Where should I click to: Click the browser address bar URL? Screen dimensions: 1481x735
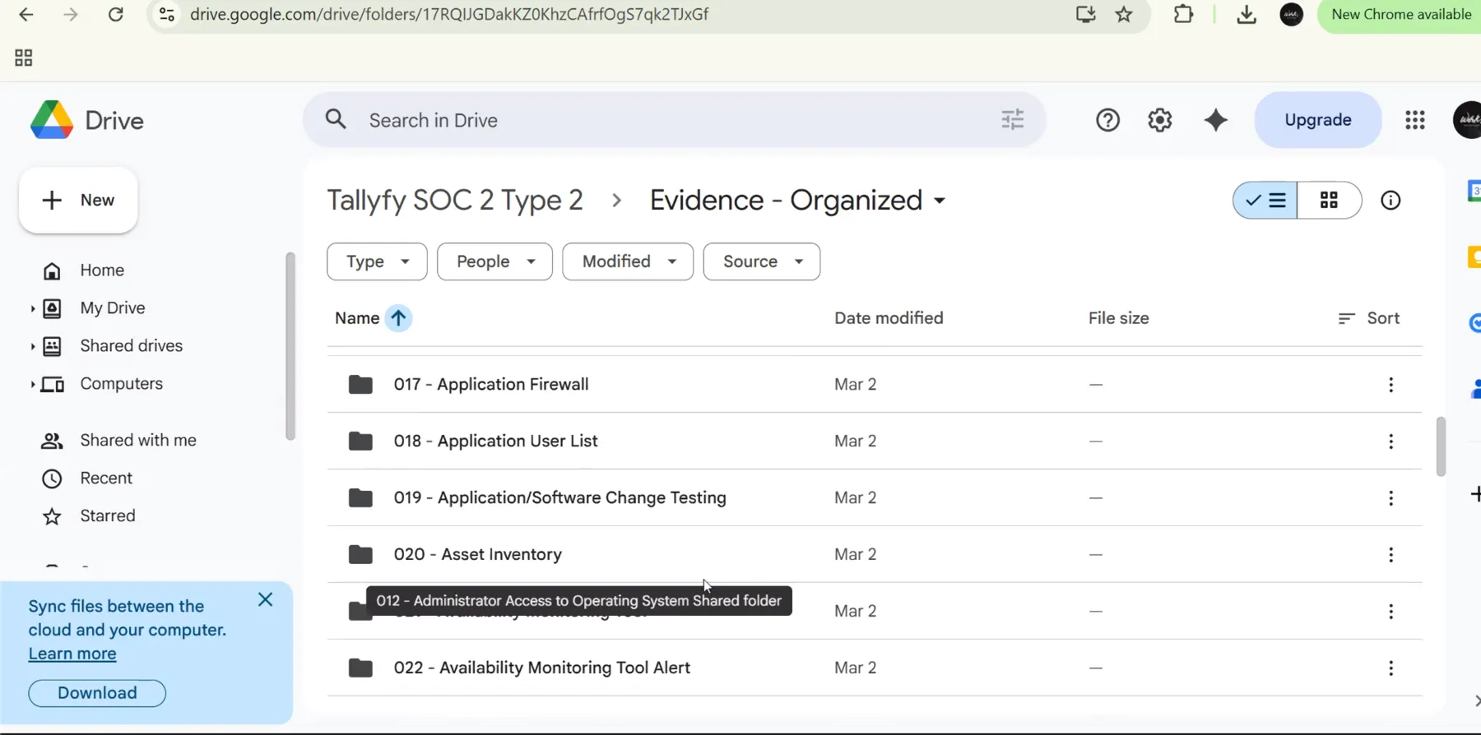point(449,14)
